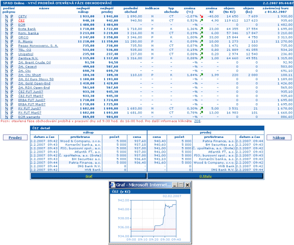Open Unipetrol stock details
Viewport: 294px width, 245px height.
click(x=25, y=54)
